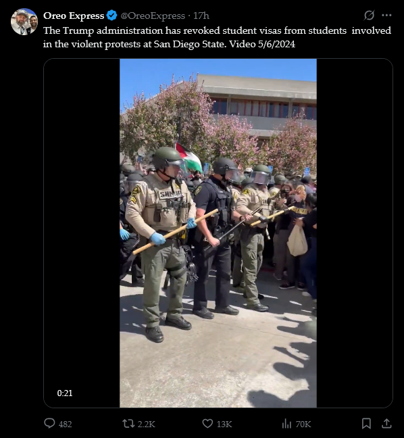Click the blue verified badge
Image resolution: width=404 pixels, height=438 pixels.
point(112,16)
